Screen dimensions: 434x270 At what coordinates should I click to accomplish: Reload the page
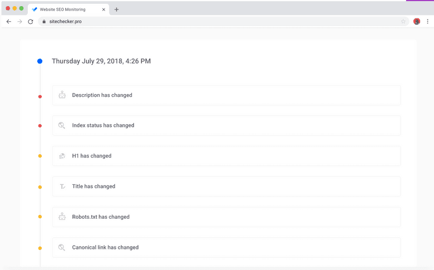point(31,22)
